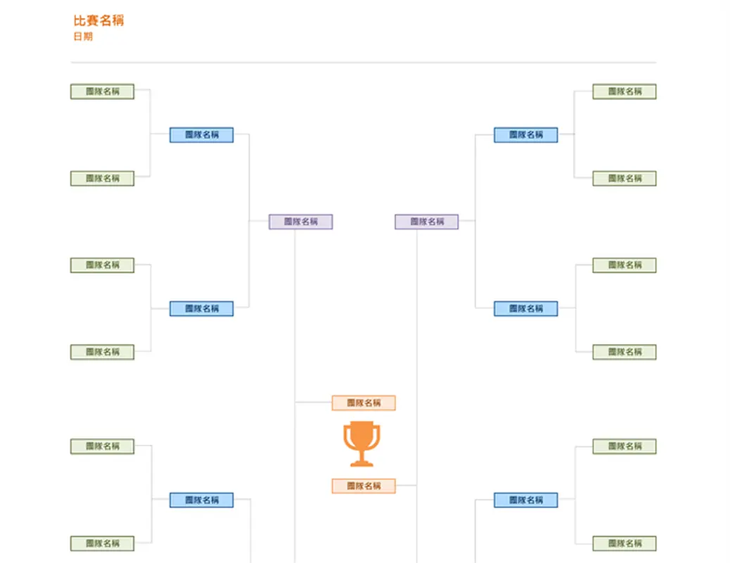Viewport: 730px width, 563px height.
Task: Click the topmost blue 團隊名稱 box on left side
Action: 201,134
